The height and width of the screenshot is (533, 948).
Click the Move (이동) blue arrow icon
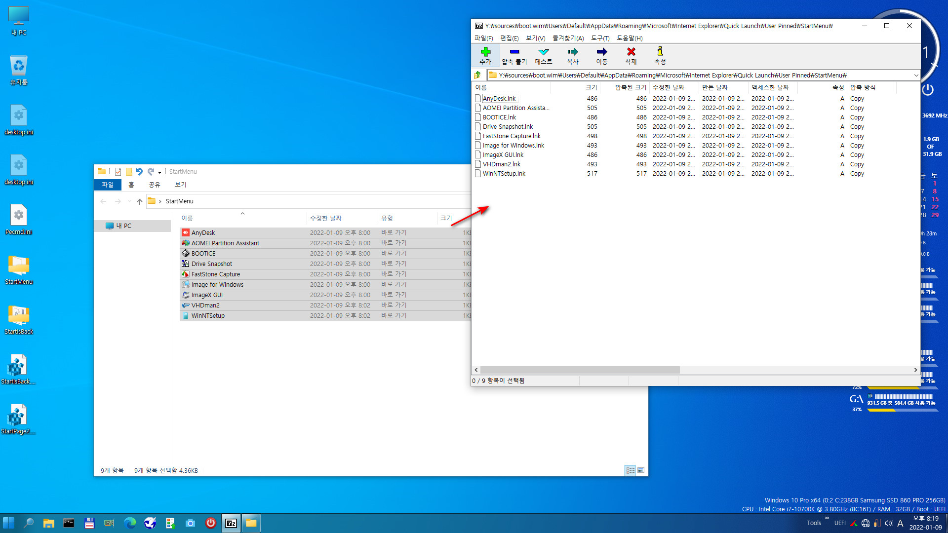pos(601,55)
